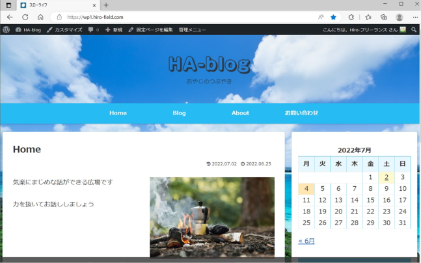Viewport: 421px width, 263px height.
Task: Click text 気楽にまじめな話ができる広場です
Action: (63, 182)
